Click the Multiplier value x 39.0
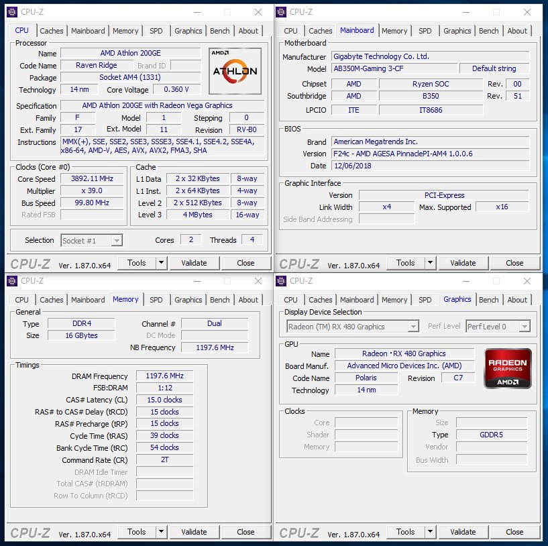This screenshot has width=548, height=546. tap(92, 191)
